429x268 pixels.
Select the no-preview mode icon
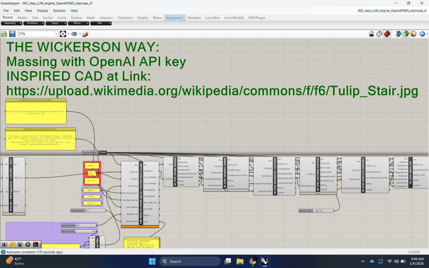pyautogui.click(x=372, y=34)
